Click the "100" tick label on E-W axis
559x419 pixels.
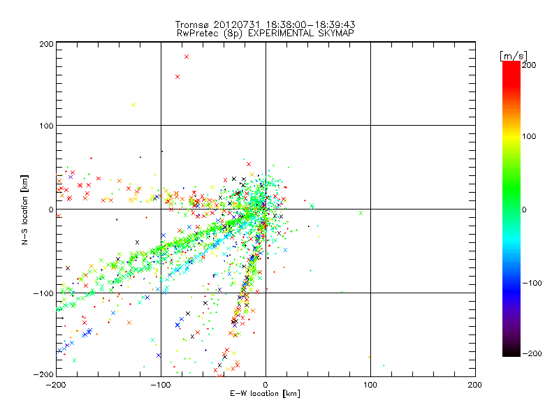(370, 385)
